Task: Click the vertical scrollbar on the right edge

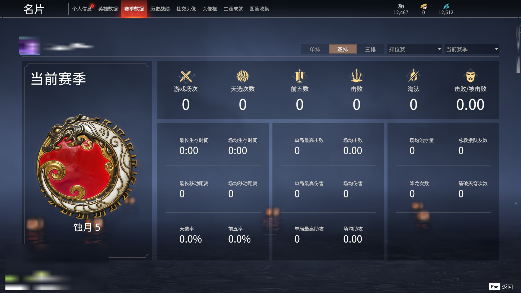Action: coord(518,49)
